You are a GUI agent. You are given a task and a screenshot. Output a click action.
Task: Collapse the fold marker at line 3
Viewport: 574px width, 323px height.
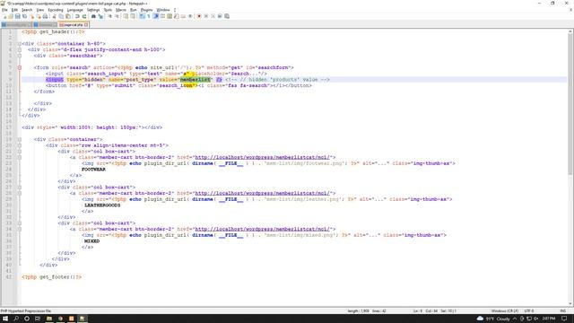(x=20, y=44)
